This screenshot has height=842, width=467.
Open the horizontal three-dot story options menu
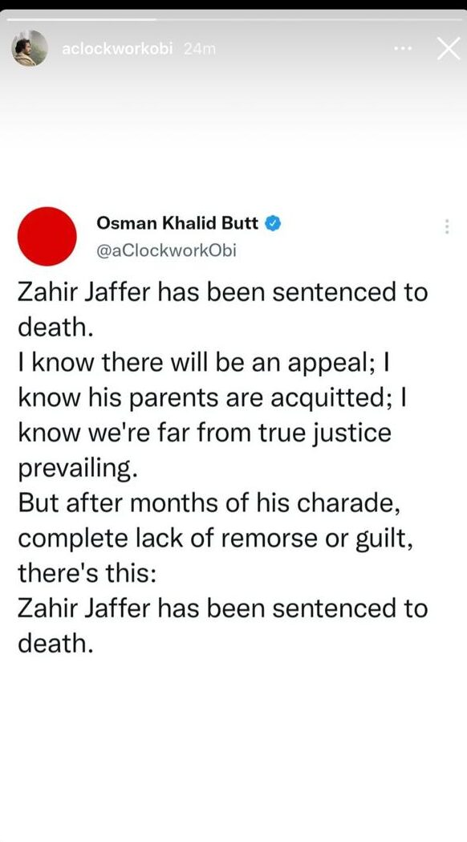(x=403, y=48)
